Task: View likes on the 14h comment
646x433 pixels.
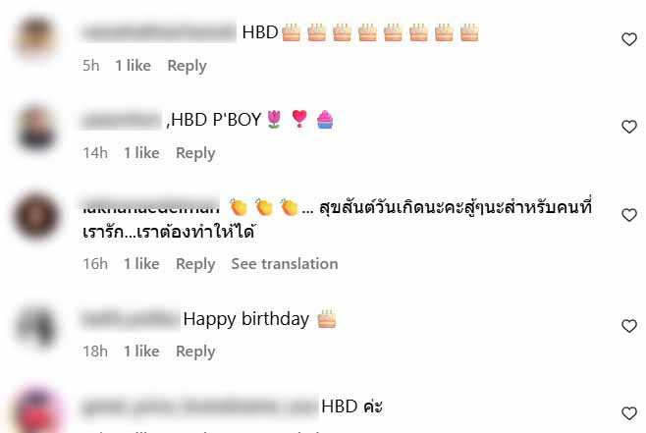Action: coord(141,153)
